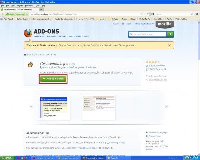Image resolution: width=200 pixels, height=160 pixels.
Task: Click the Add to Firefox button
Action: click(x=53, y=79)
